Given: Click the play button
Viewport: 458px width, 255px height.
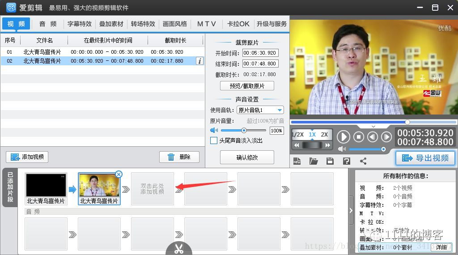Looking at the screenshot, I should tap(343, 137).
